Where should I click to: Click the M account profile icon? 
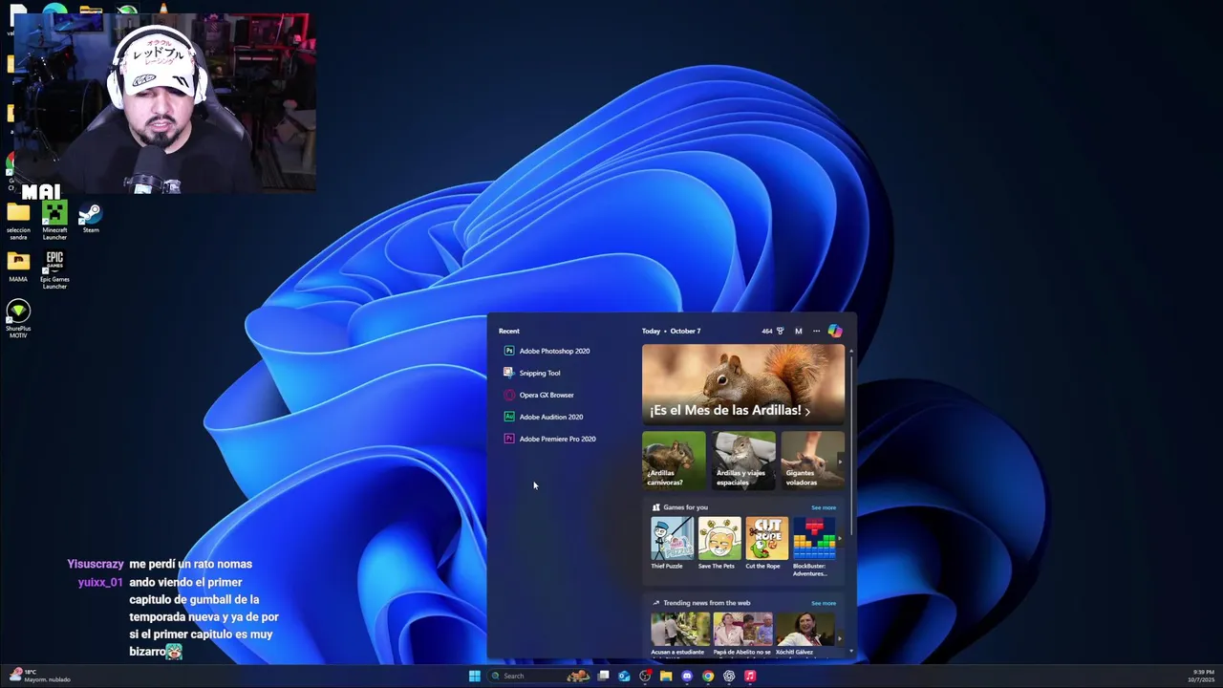799,331
